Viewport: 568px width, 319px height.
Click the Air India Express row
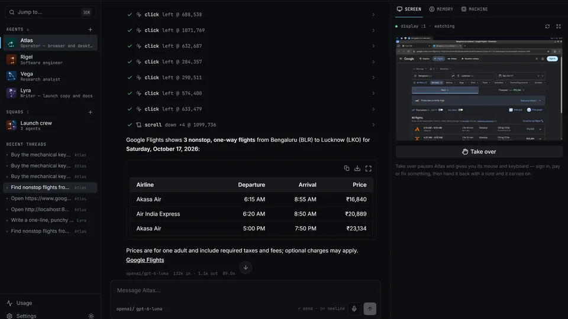tap(251, 214)
